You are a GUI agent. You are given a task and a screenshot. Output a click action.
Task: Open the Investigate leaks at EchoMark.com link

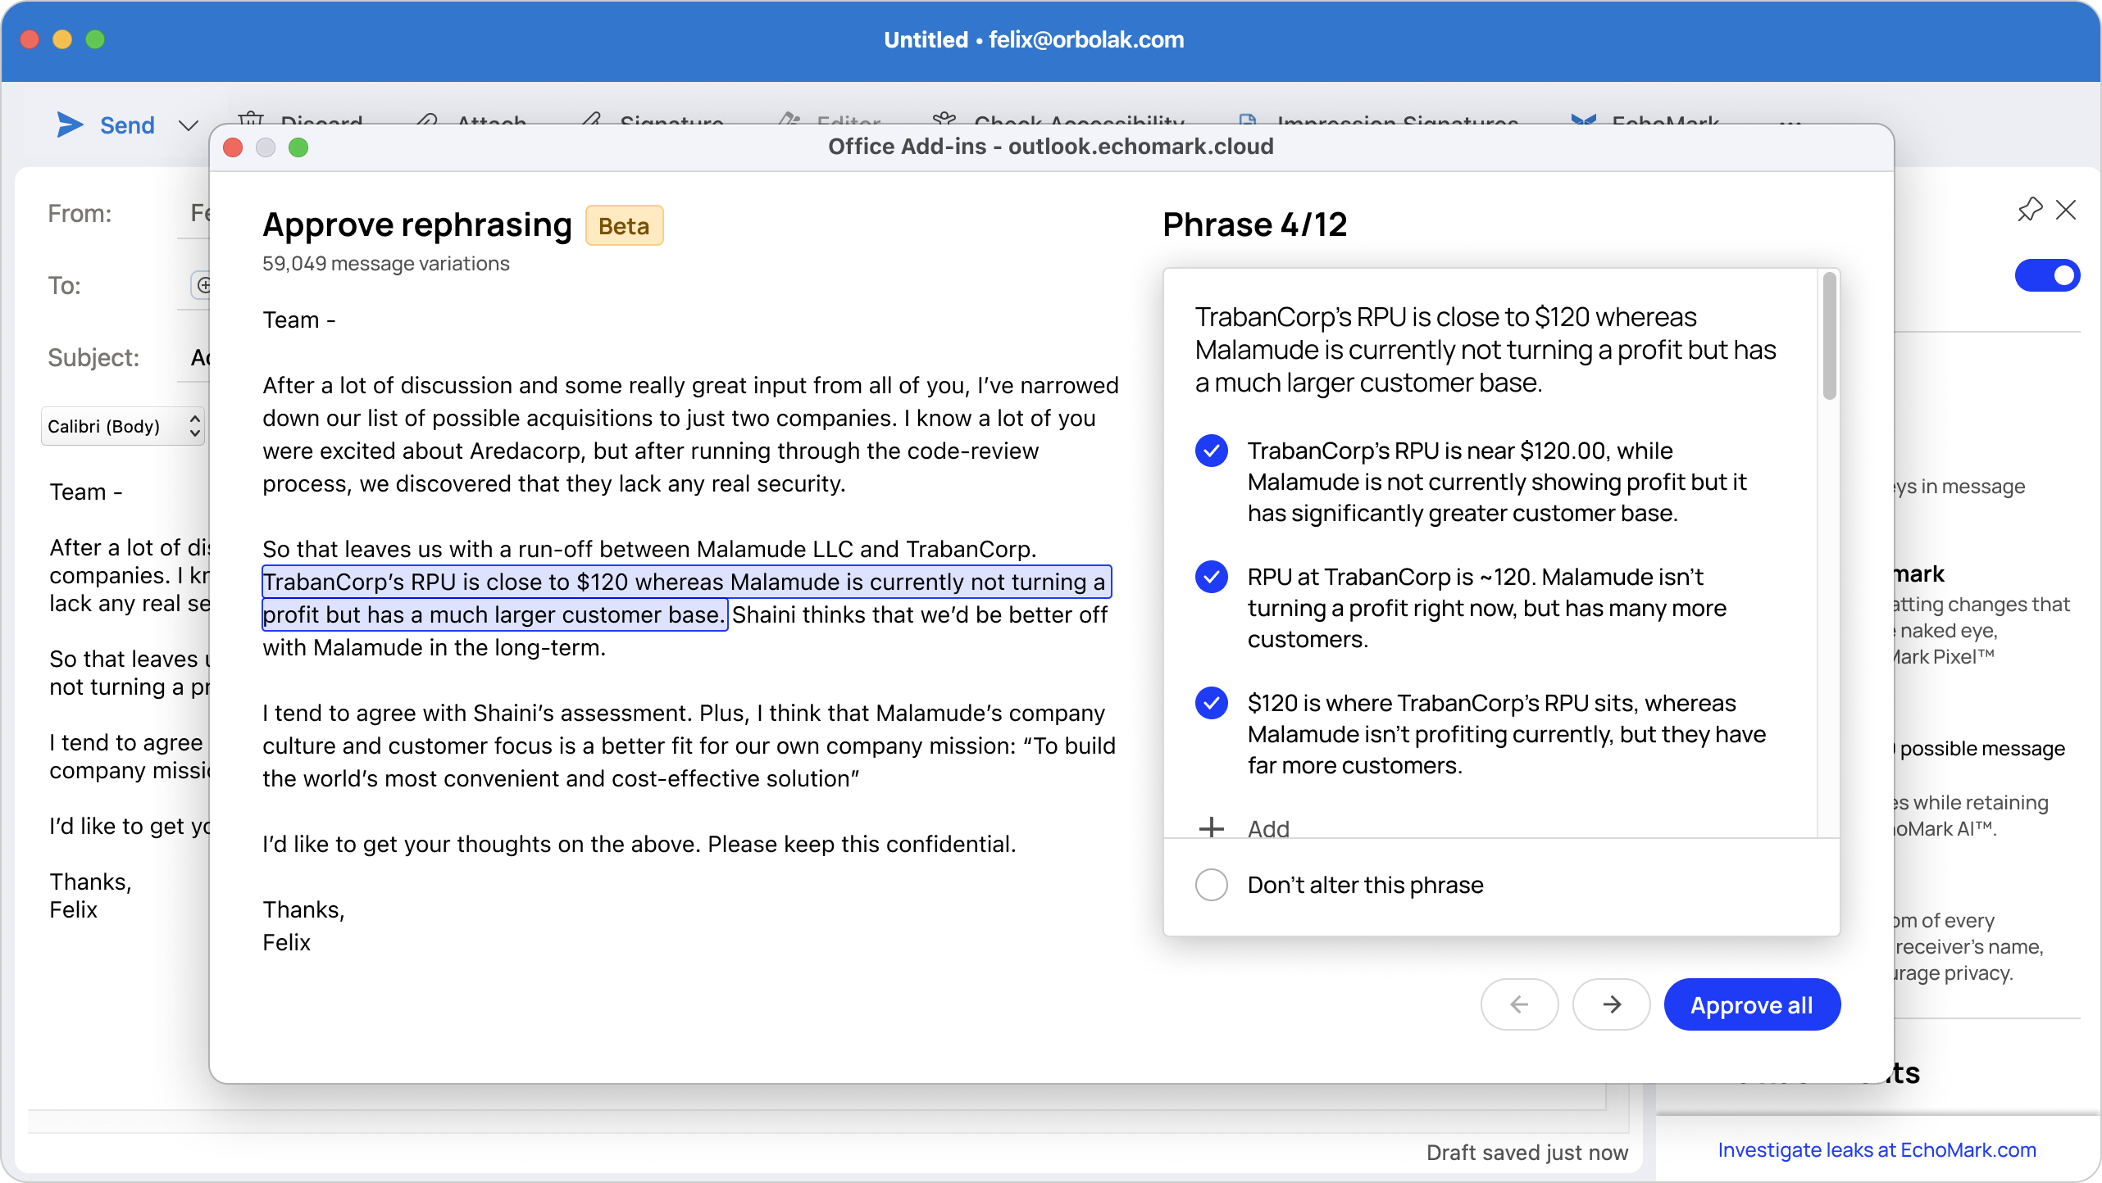(x=1877, y=1149)
